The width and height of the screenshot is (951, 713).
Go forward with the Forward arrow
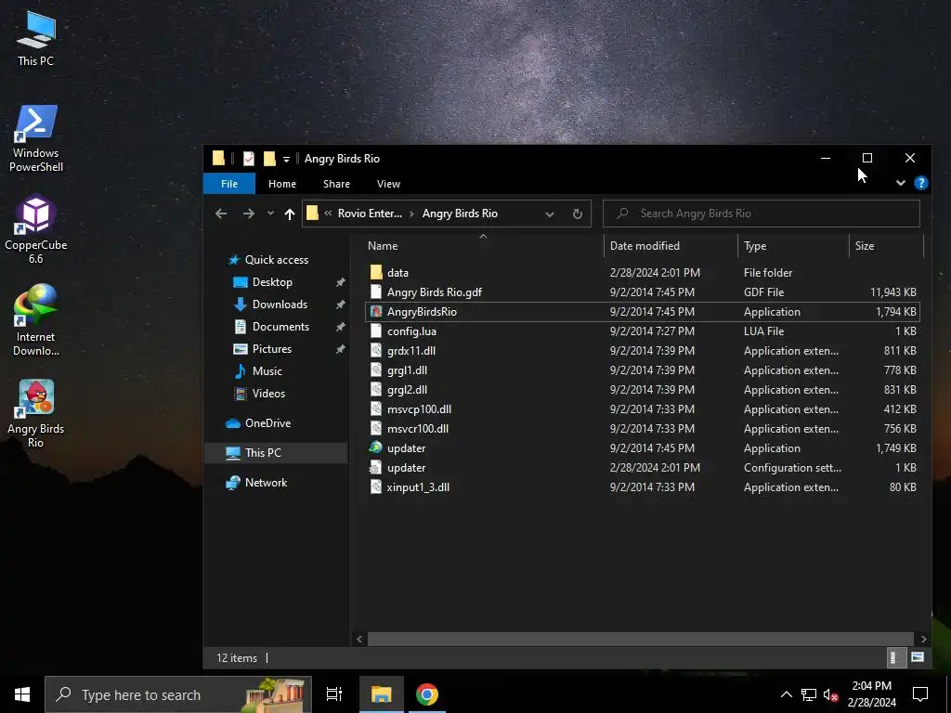click(x=249, y=214)
